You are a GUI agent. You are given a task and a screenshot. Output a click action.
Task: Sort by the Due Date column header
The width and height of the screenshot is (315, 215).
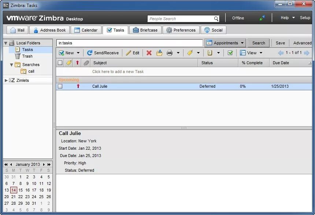[291, 63]
